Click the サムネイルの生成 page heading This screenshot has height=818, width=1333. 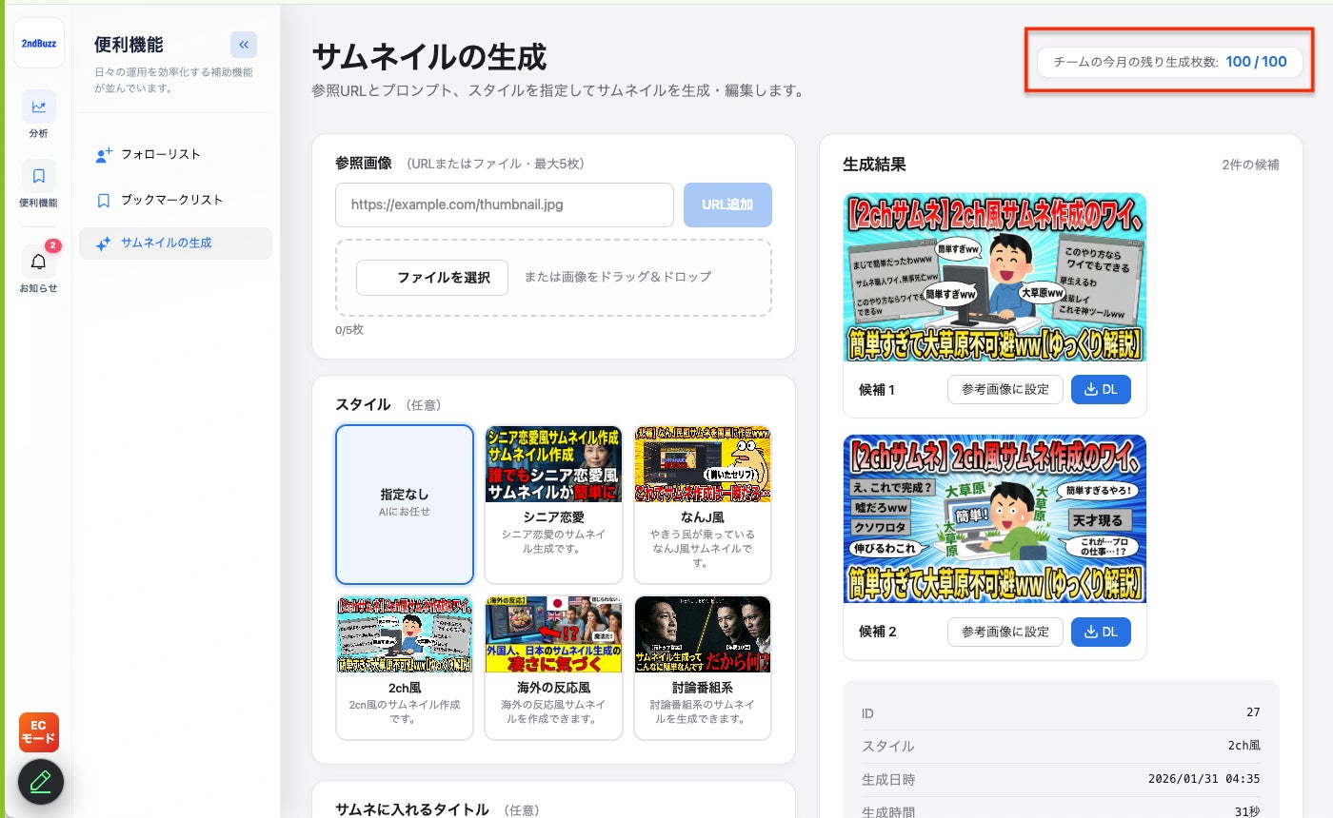coord(429,57)
